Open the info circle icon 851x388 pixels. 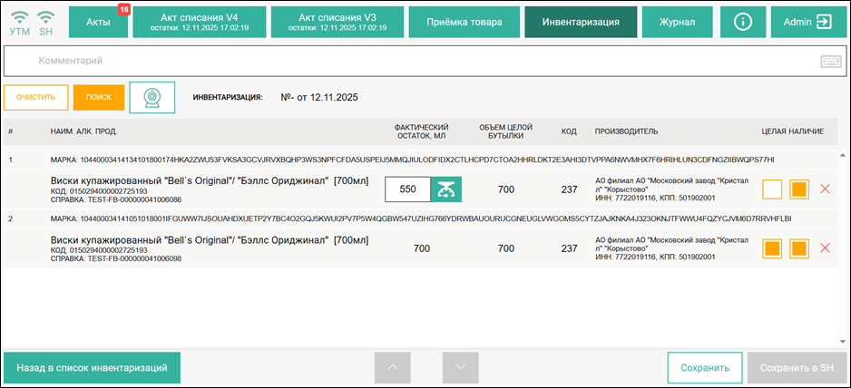click(743, 22)
